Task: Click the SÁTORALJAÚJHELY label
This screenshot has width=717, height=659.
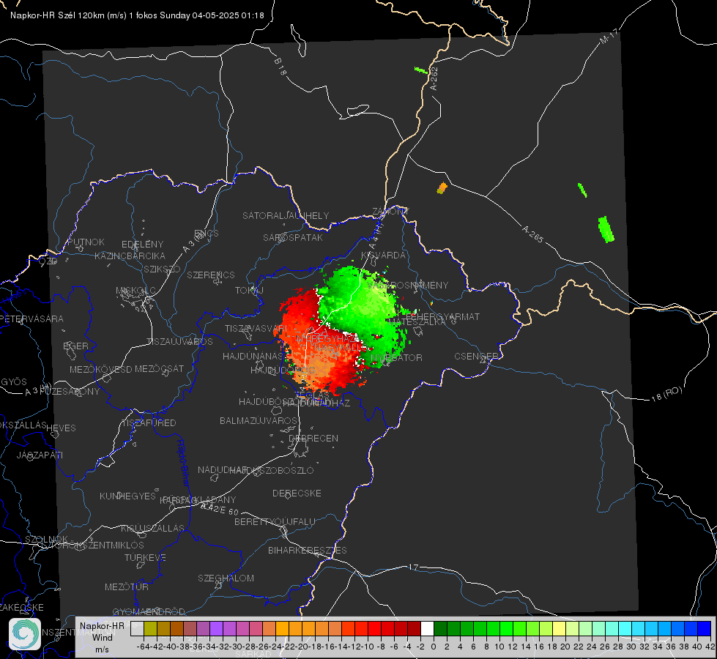Action: click(286, 215)
